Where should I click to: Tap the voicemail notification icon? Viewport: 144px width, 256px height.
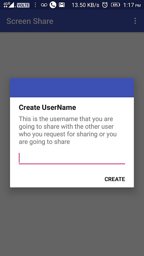coord(44,5)
